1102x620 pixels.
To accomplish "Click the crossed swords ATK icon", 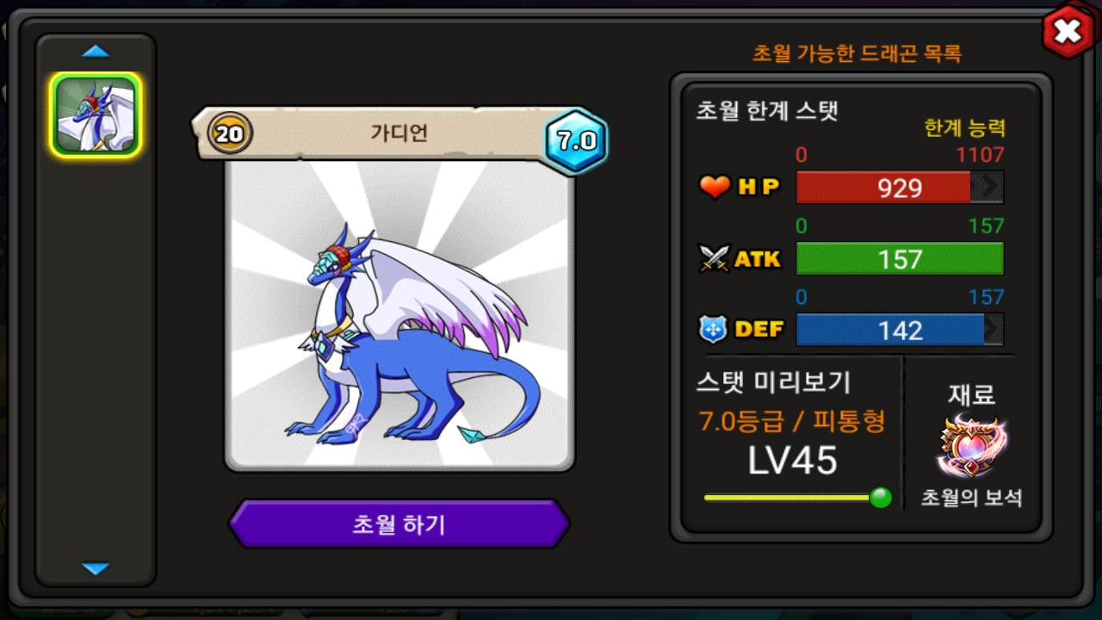I will click(715, 258).
